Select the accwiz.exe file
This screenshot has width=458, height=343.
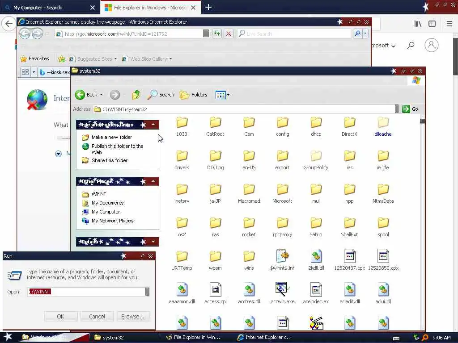[x=283, y=294]
